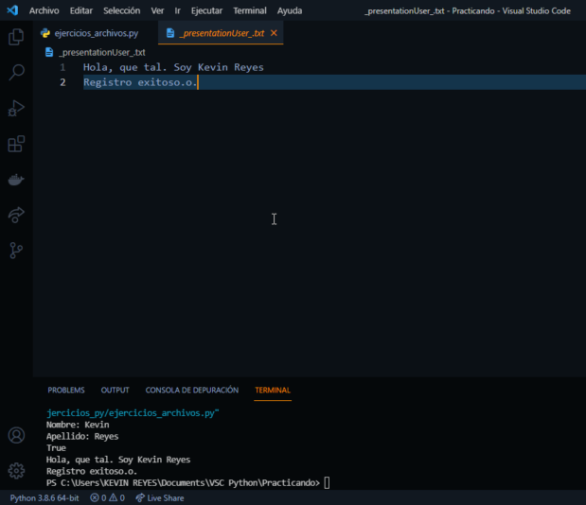
Task: Start Live Share from status bar
Action: (160, 497)
